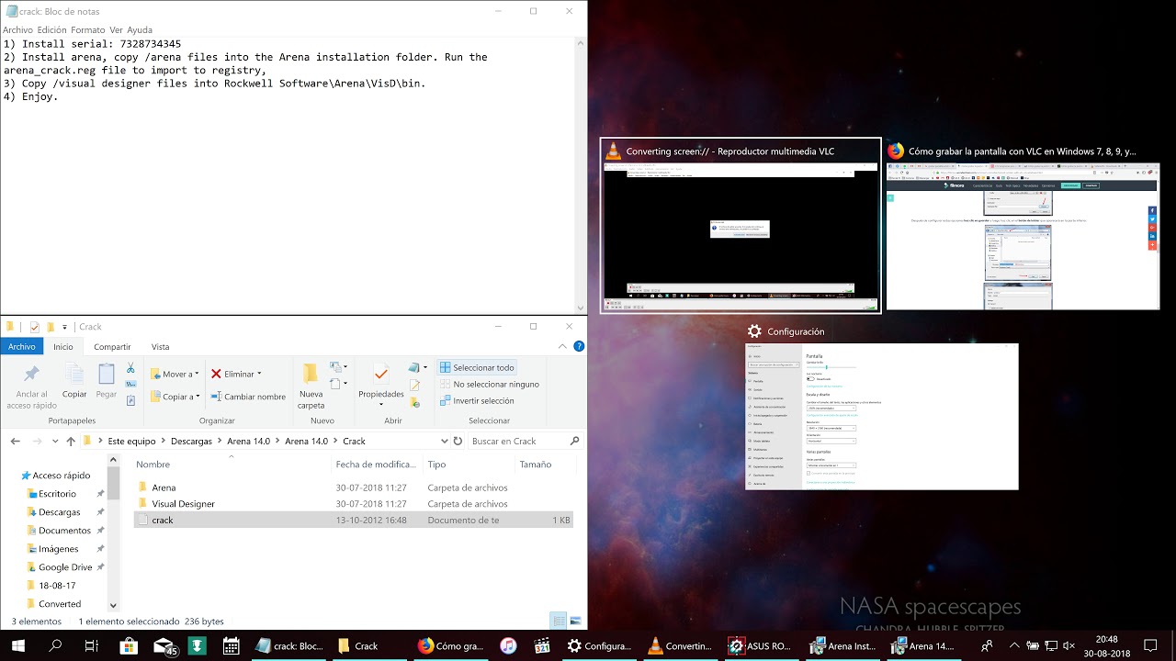
Task: Select the Visual Designer folder row
Action: (353, 504)
